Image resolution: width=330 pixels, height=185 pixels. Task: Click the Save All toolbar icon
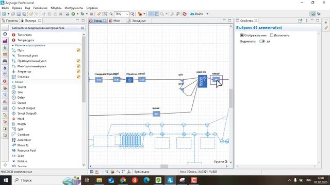[24, 14]
